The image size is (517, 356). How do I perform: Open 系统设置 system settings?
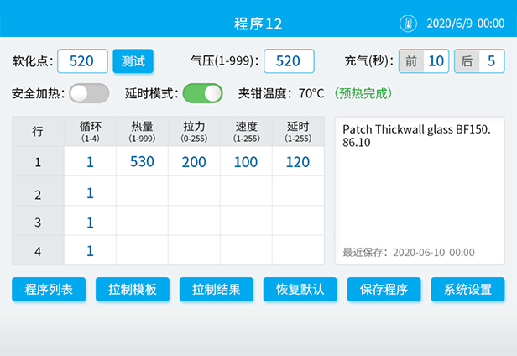click(x=468, y=290)
